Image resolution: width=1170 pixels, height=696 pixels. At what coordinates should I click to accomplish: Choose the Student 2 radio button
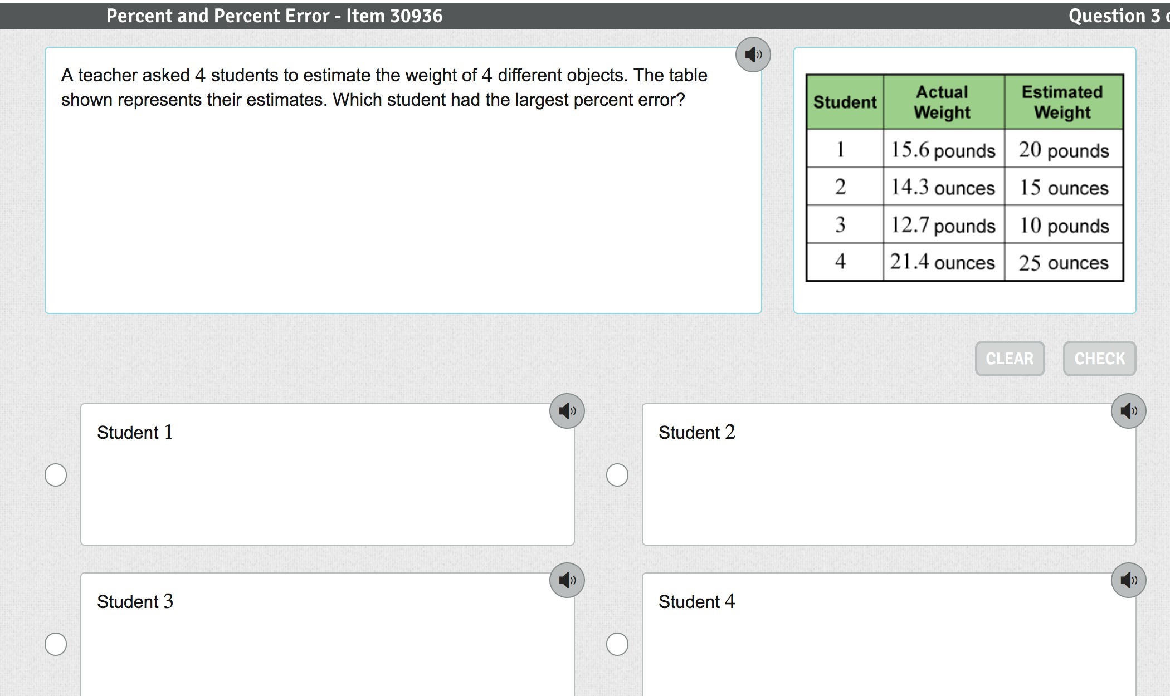(x=617, y=475)
